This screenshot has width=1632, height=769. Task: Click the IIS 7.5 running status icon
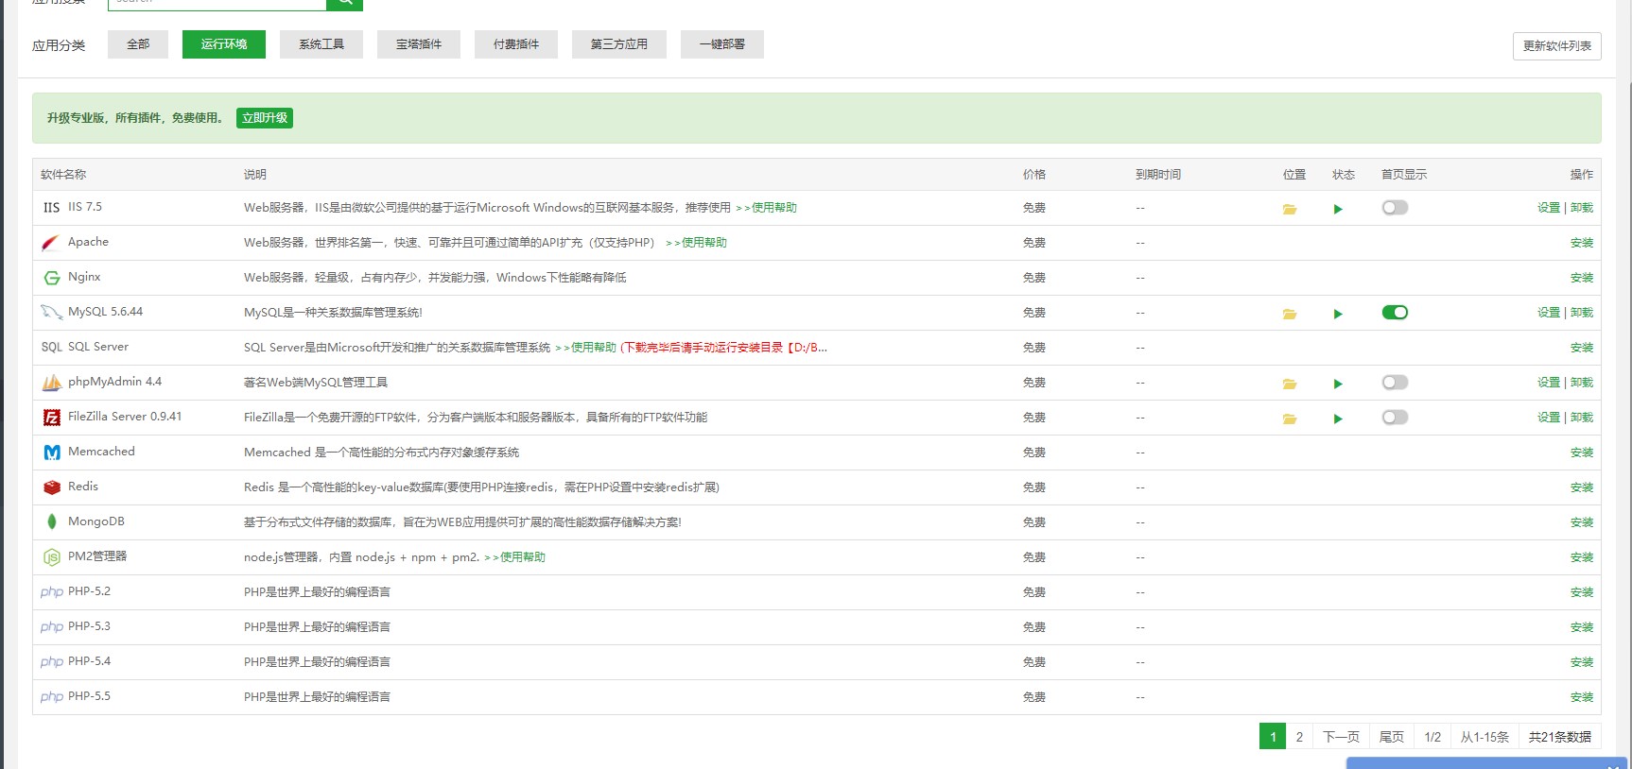click(1338, 209)
